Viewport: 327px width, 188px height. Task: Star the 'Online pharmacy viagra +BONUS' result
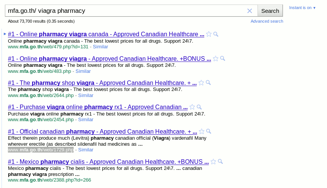216,59
